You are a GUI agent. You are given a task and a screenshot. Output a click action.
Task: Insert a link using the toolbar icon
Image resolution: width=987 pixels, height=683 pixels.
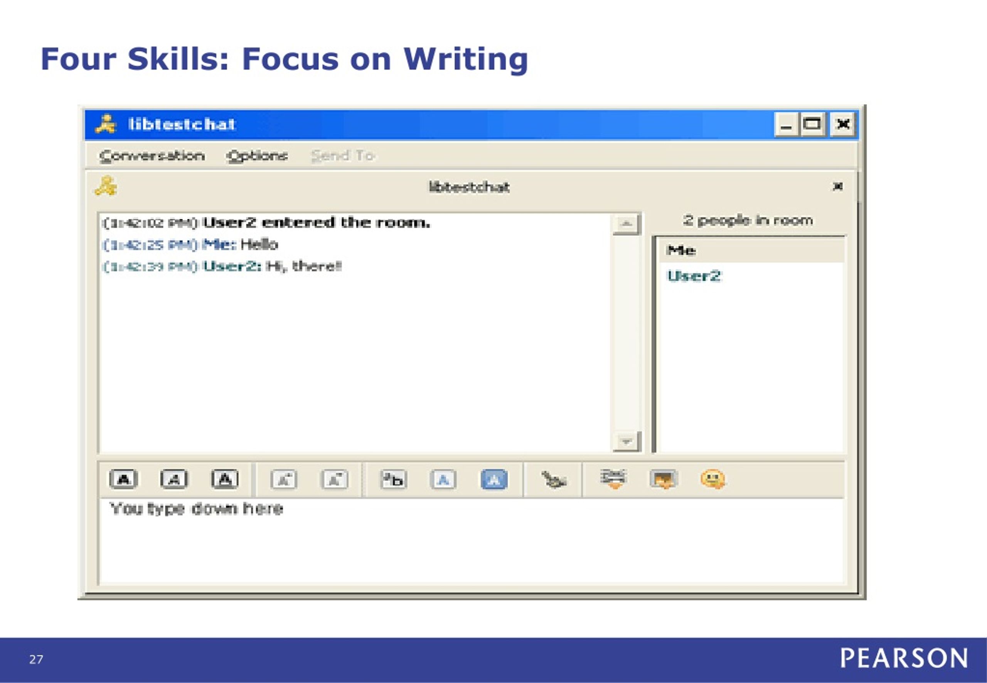click(x=613, y=479)
